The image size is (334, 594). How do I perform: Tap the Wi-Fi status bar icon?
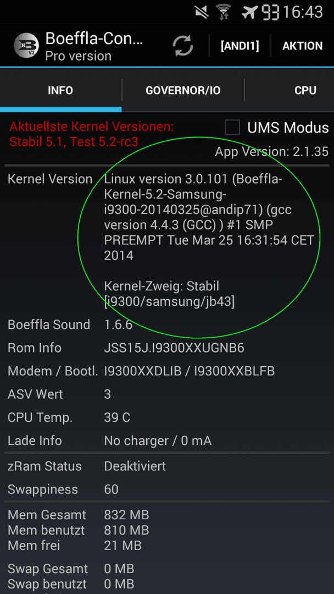coord(224,12)
